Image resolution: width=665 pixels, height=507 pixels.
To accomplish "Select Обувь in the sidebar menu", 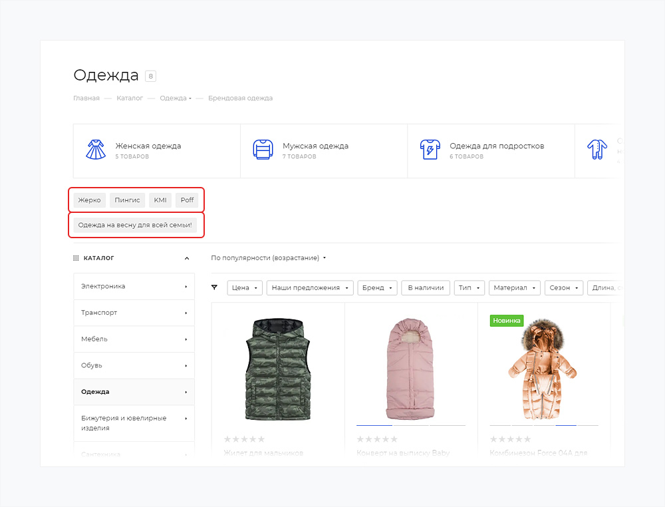I will tap(134, 365).
